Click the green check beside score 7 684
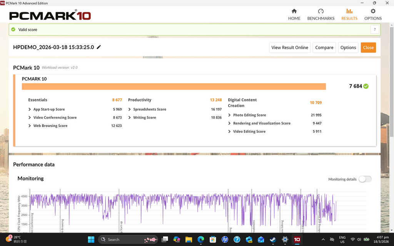The image size is (394, 246). click(x=366, y=86)
